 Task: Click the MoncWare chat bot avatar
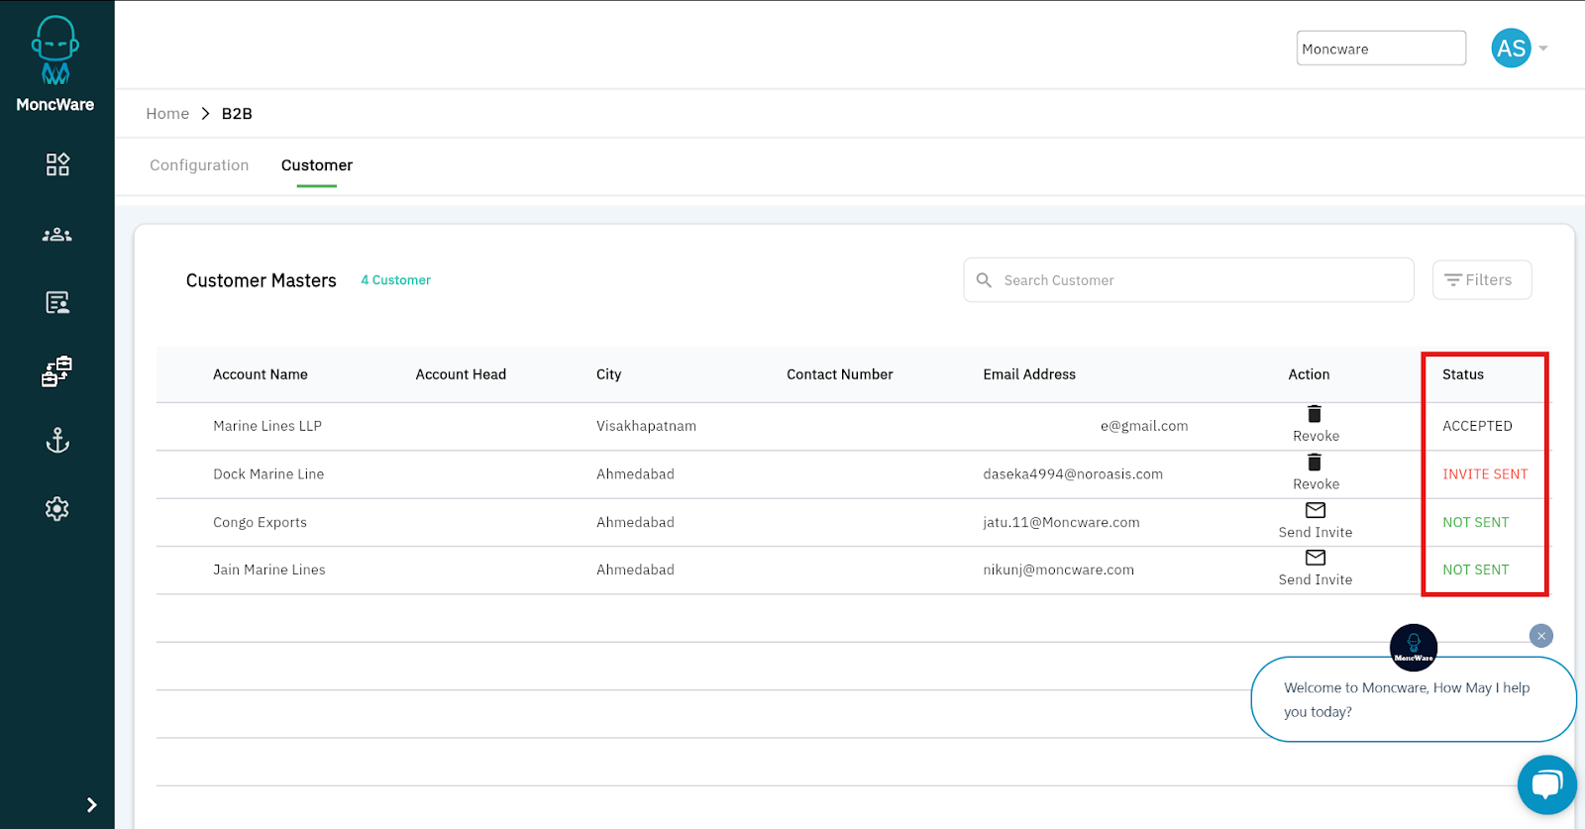tap(1414, 648)
